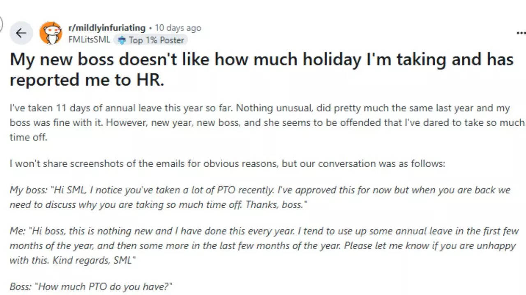Click the bullet separator before the timestamp
This screenshot has height=295, width=526.
[151, 28]
